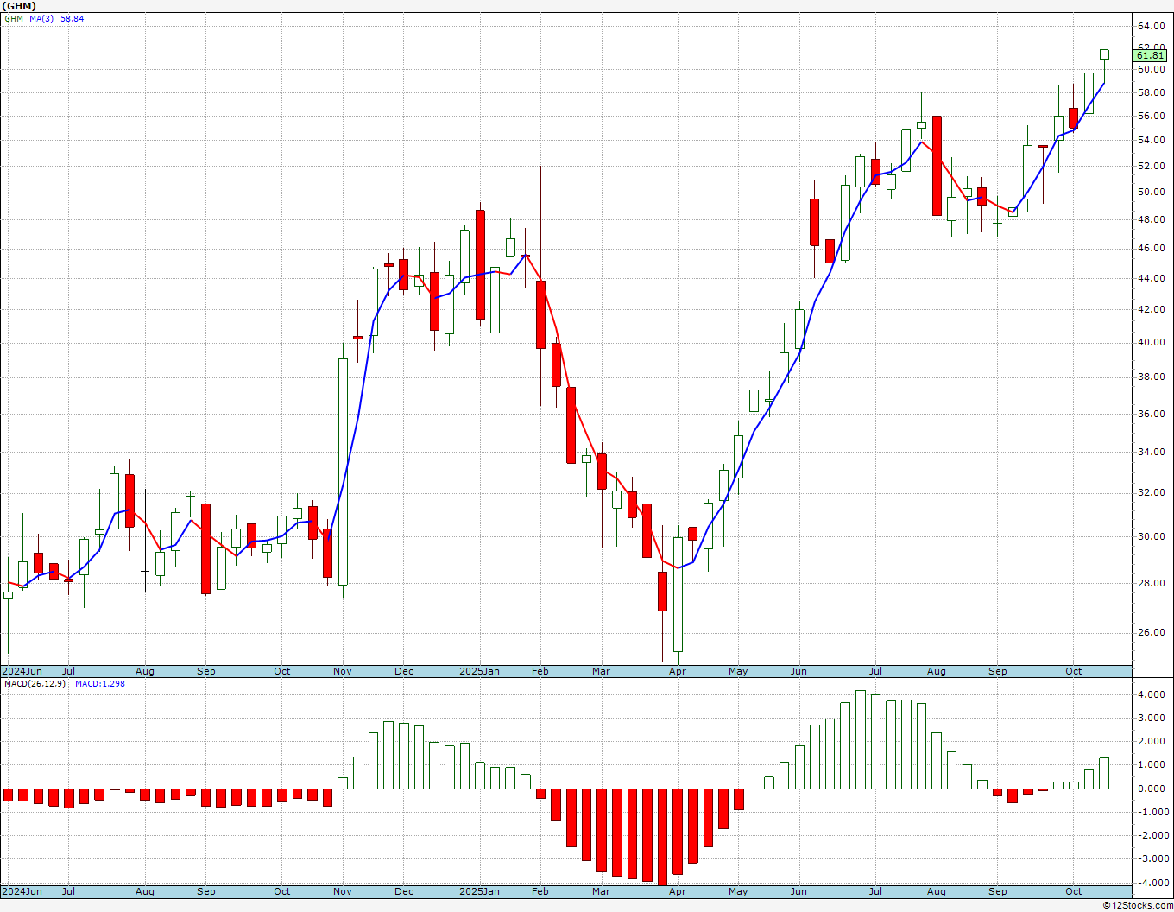1174x912 pixels.
Task: Select May on the MACD panel date axis
Action: tap(738, 891)
